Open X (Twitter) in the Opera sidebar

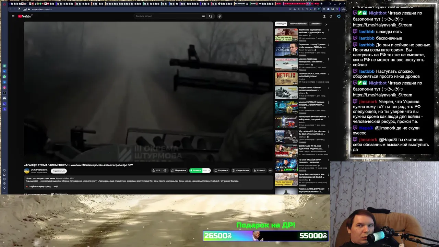point(4,93)
